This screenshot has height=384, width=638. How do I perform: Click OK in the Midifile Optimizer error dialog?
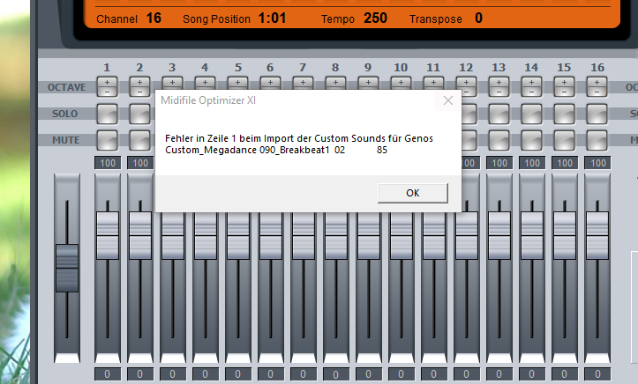tap(412, 193)
